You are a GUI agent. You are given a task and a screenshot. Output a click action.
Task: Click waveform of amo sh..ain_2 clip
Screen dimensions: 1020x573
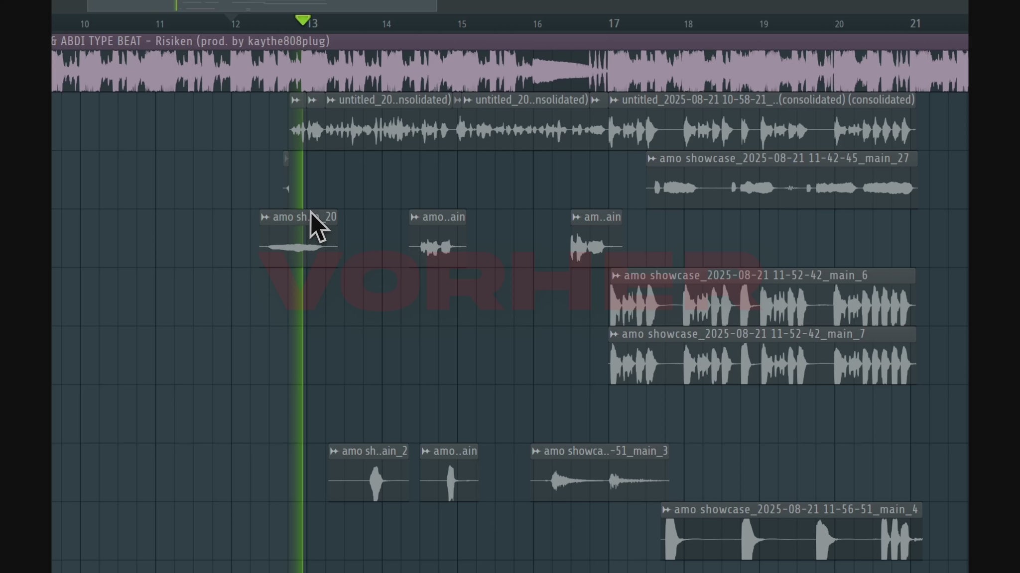369,480
